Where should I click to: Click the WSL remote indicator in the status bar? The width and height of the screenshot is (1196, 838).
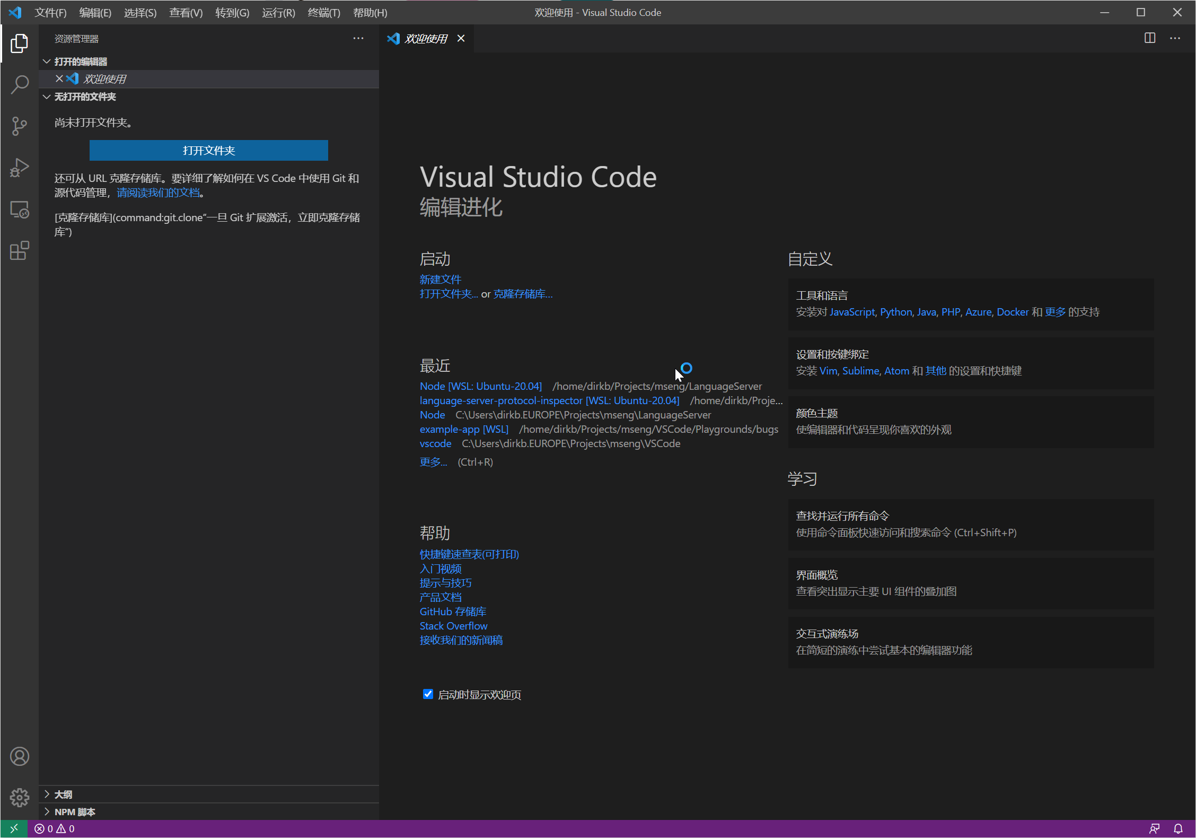click(x=14, y=828)
